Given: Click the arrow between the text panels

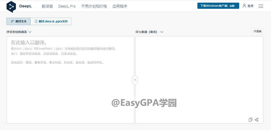Looking at the screenshot, I should tap(135, 80).
